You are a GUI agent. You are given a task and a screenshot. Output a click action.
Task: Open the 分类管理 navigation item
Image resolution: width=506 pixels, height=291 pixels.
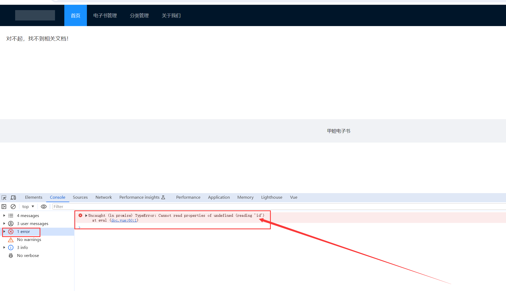point(139,15)
